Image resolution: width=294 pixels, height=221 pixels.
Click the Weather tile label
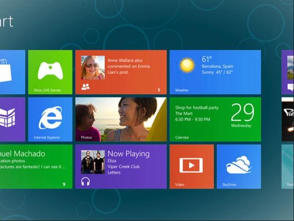pos(182,90)
